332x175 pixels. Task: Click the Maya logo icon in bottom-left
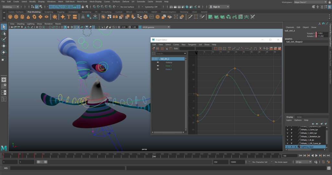point(4,148)
